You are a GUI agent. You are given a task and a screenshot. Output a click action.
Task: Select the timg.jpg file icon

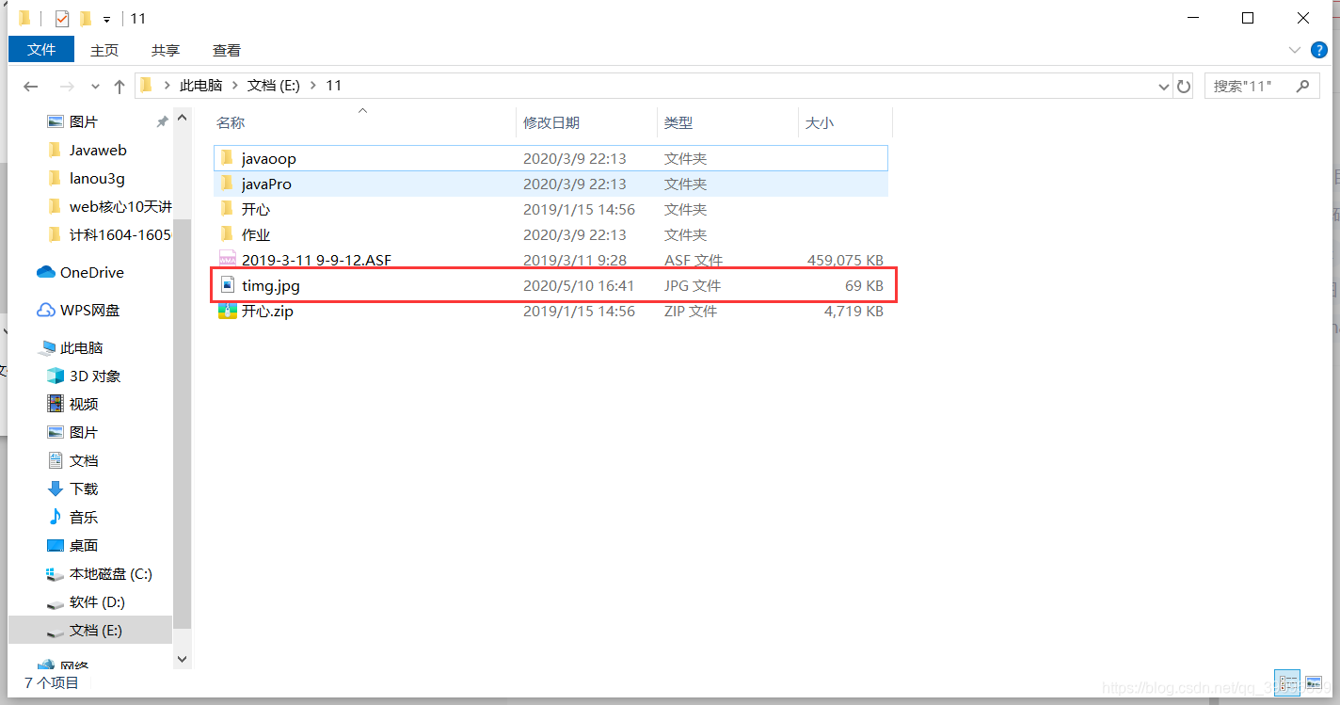227,284
